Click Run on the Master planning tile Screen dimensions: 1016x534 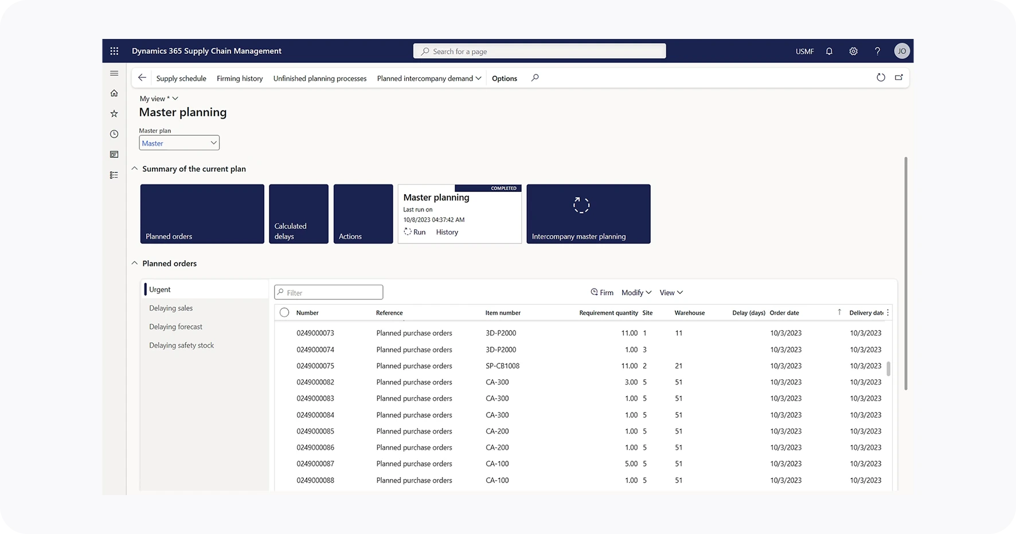415,232
